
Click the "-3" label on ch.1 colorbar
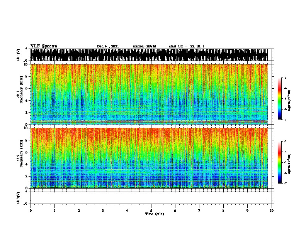285,78
